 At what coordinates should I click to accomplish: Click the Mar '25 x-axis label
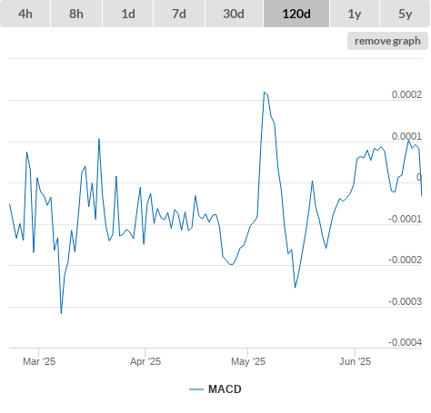[39, 361]
